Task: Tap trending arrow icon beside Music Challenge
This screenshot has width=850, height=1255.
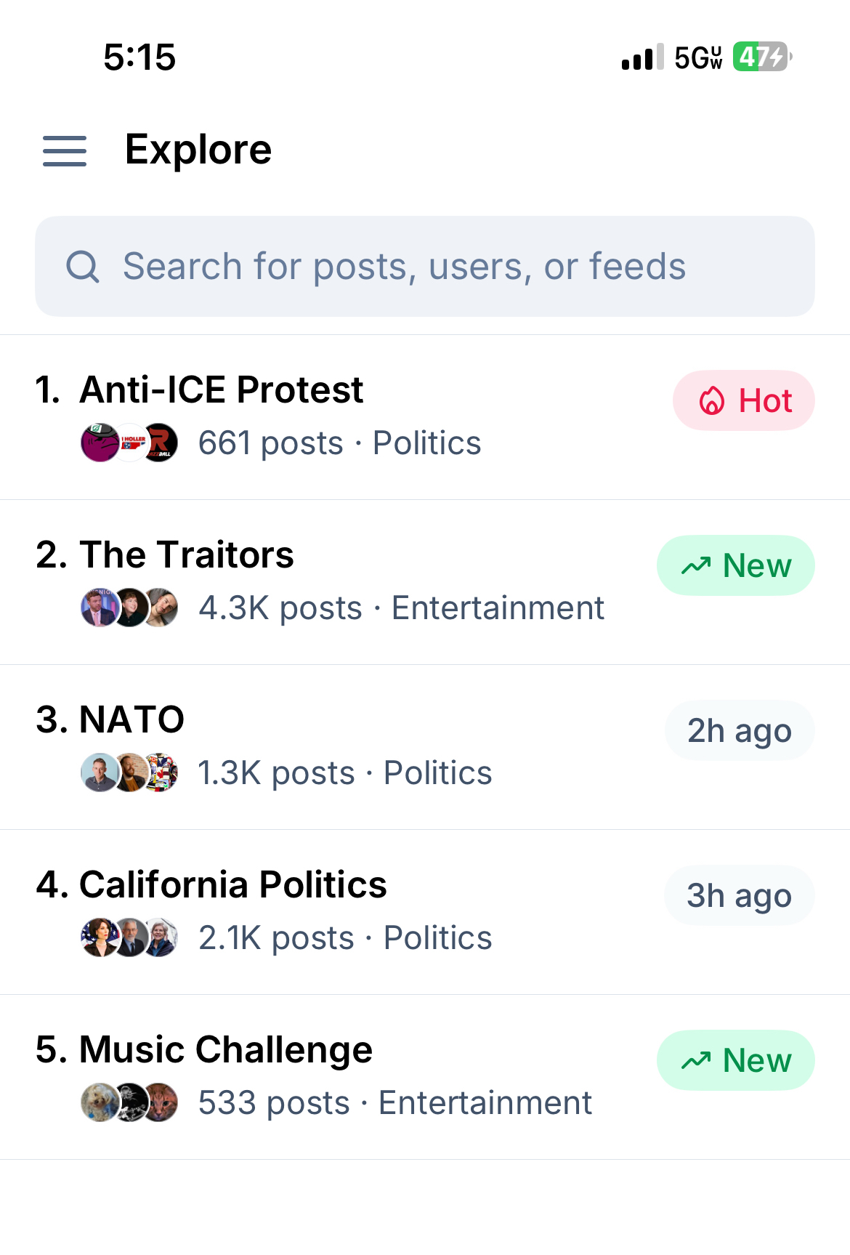Action: (x=696, y=1061)
